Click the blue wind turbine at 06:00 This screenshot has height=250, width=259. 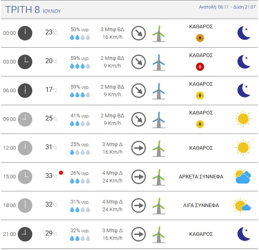pos(158,91)
